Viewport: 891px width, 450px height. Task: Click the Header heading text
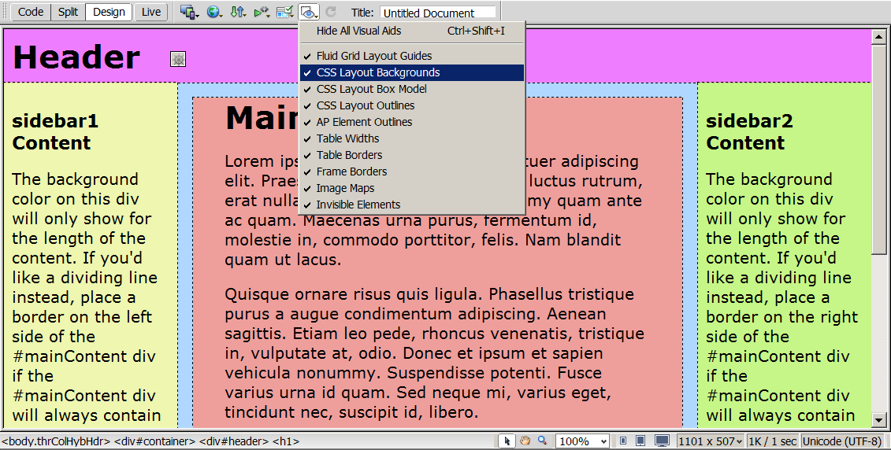point(76,57)
